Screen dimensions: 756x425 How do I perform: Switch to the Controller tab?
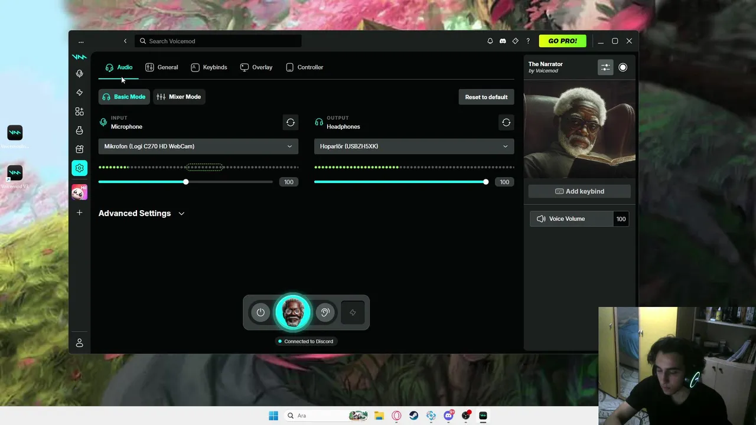pyautogui.click(x=304, y=67)
